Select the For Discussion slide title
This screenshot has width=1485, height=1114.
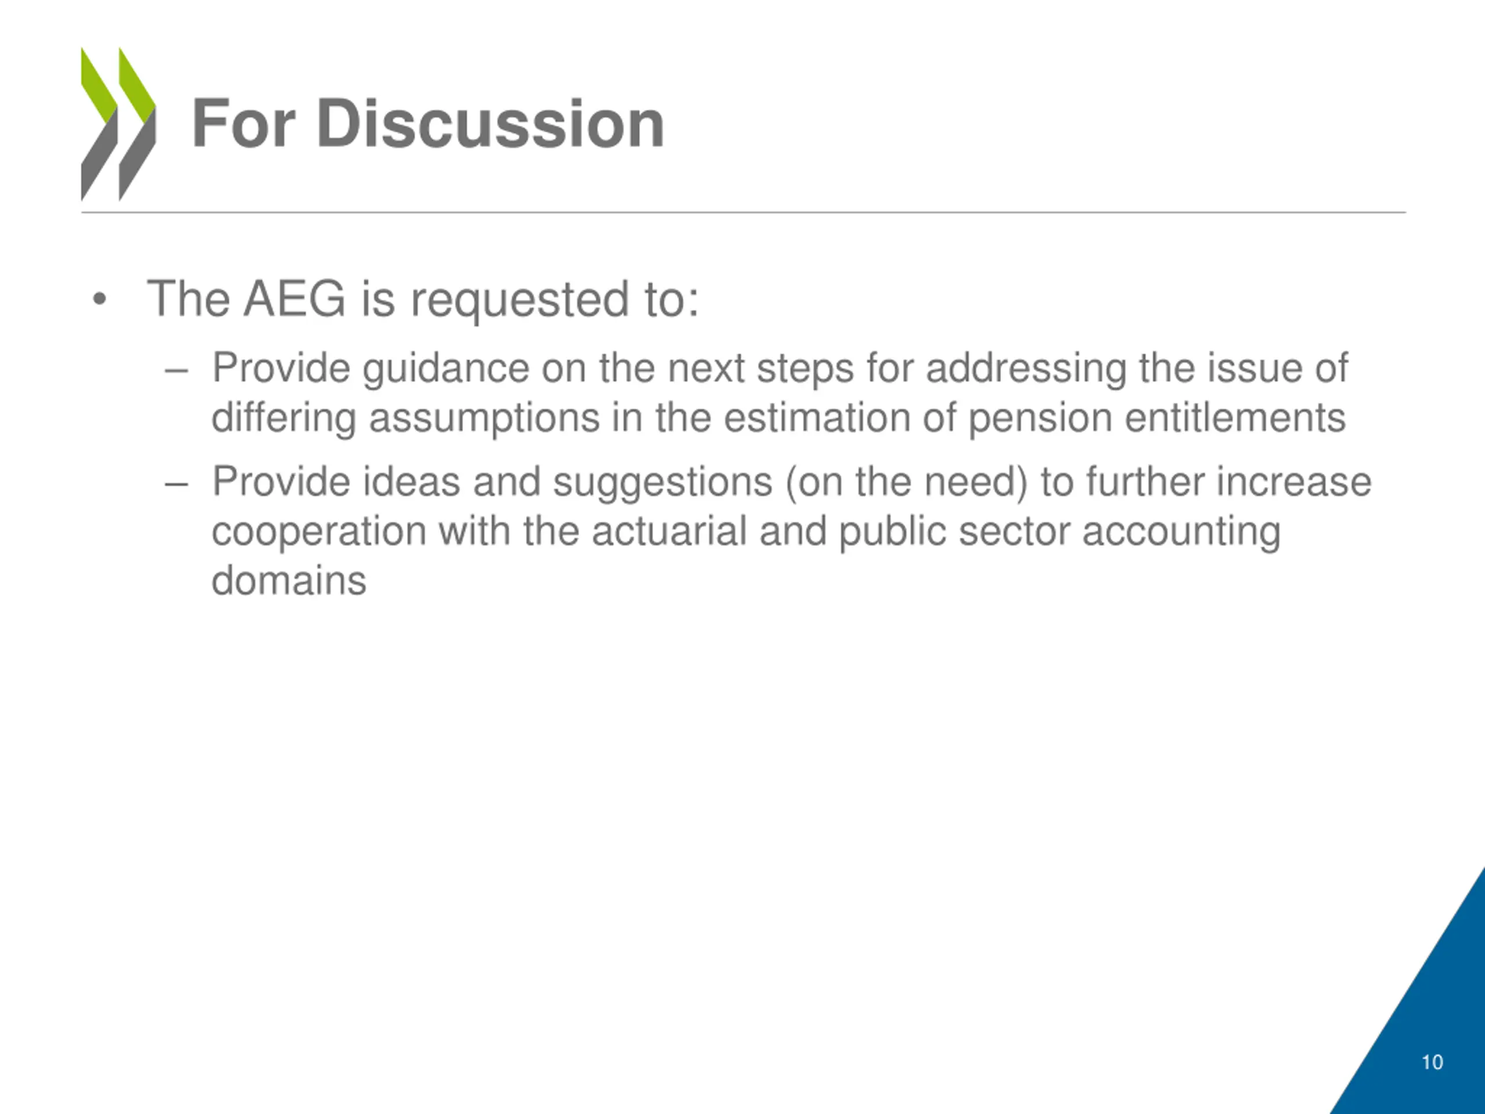(428, 124)
